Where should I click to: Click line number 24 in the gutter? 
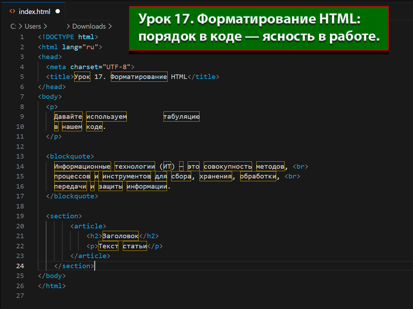tap(20, 266)
